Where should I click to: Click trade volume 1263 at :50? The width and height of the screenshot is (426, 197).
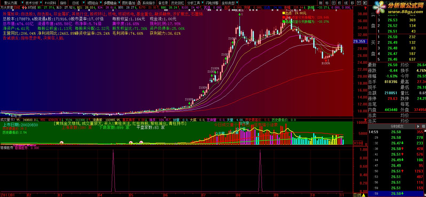click(x=419, y=171)
